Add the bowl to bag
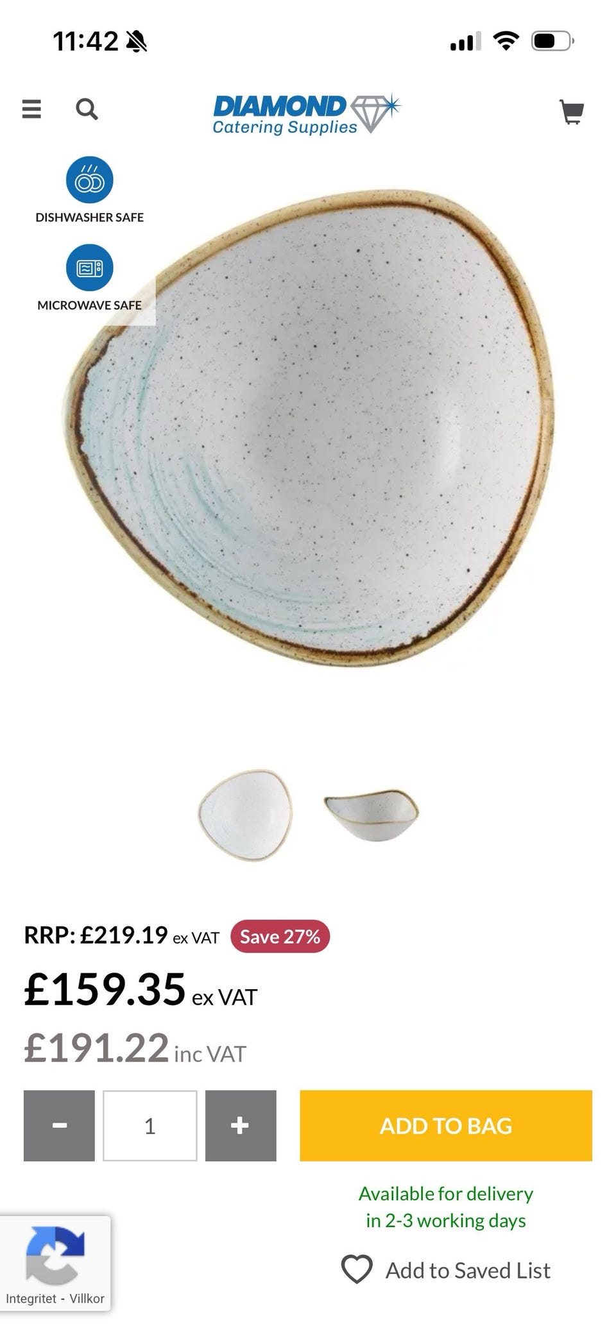This screenshot has width=616, height=1333. click(446, 1125)
